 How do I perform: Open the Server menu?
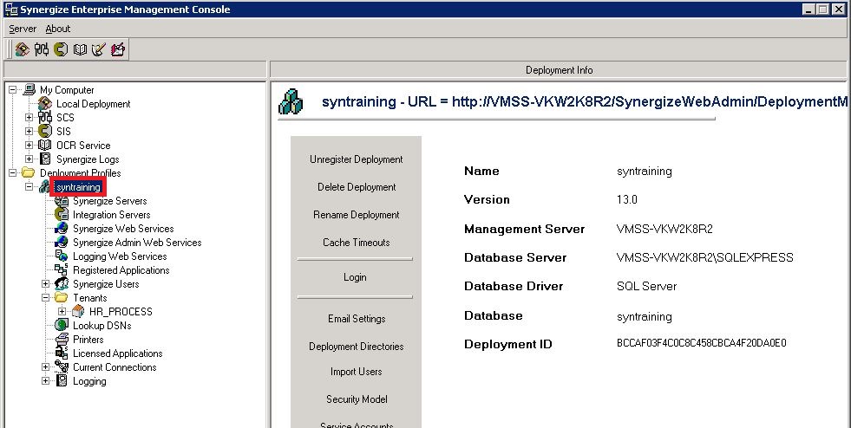click(23, 29)
